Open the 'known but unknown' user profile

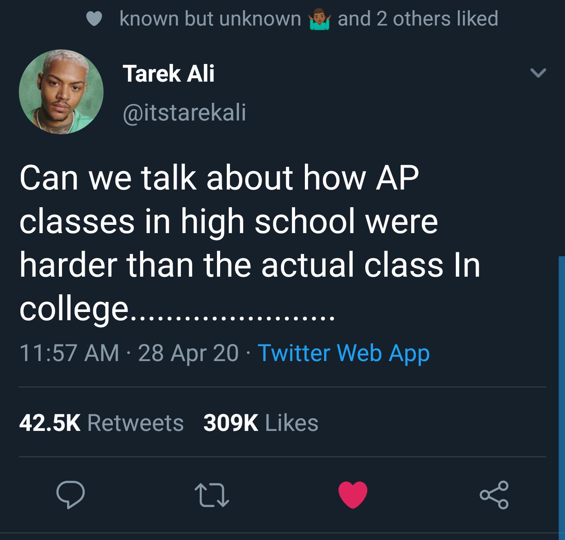pyautogui.click(x=210, y=19)
